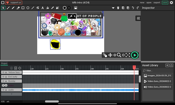Viewport: 175px width, 105px height.
Task: Click the open project menu item
Action: tap(149, 3)
